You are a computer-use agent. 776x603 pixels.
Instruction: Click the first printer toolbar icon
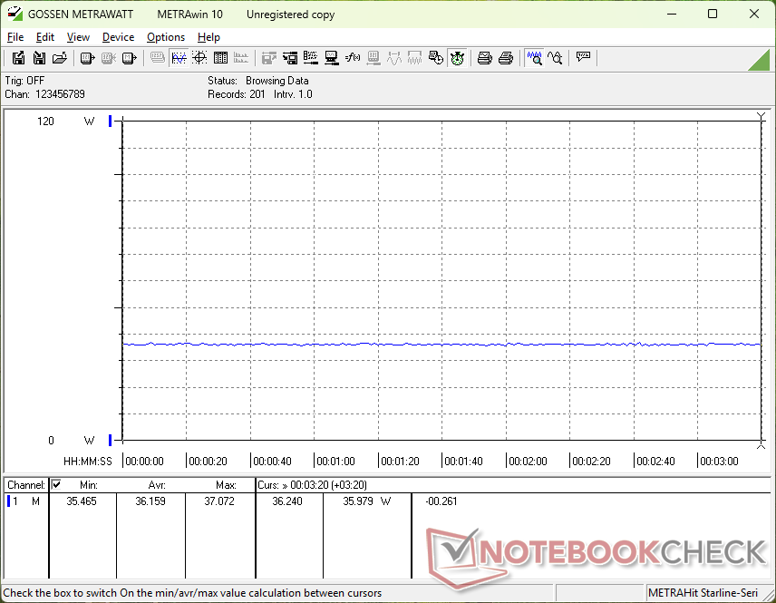click(x=484, y=58)
